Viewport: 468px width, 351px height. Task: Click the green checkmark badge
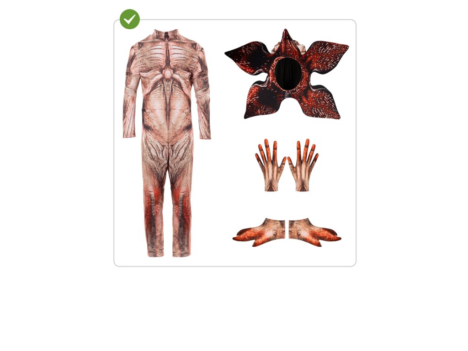click(x=129, y=19)
